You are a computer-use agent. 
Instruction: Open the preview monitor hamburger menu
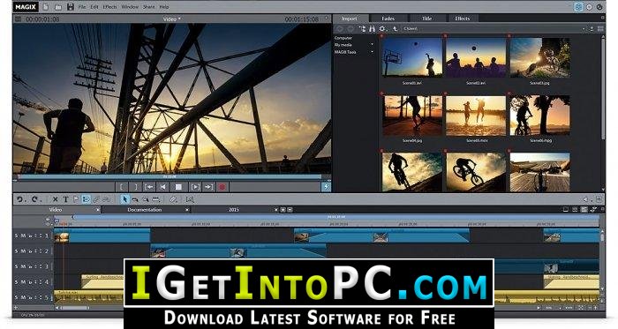coord(18,19)
